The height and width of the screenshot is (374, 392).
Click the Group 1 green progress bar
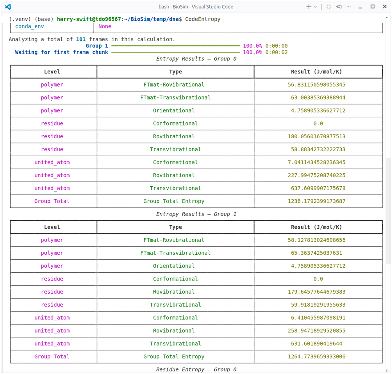[x=175, y=46]
